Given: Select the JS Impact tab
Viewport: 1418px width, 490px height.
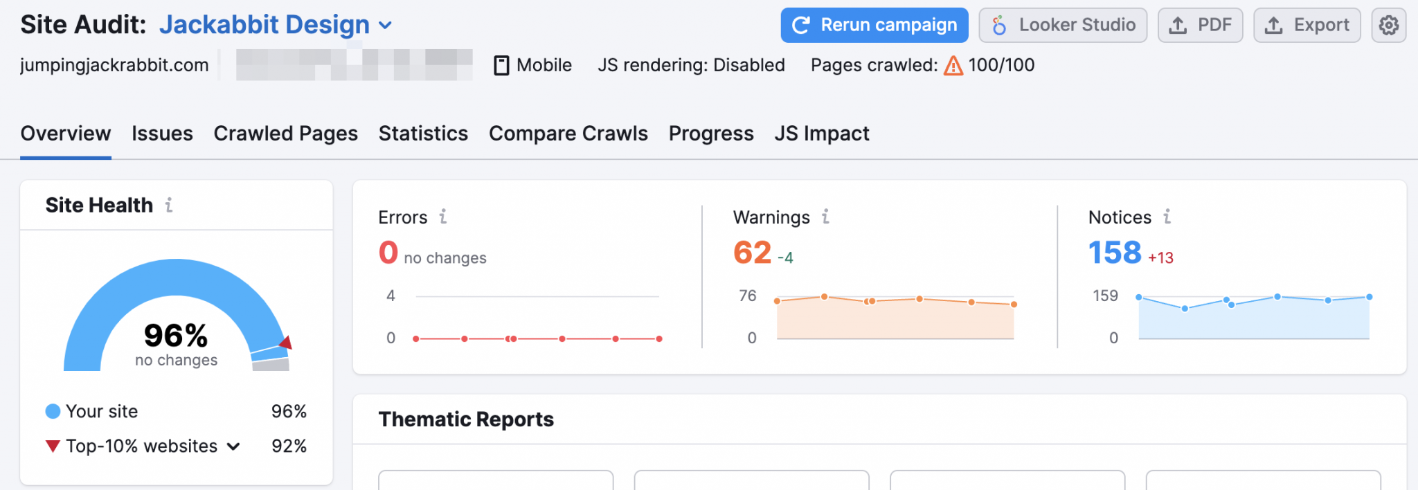Looking at the screenshot, I should coord(822,133).
